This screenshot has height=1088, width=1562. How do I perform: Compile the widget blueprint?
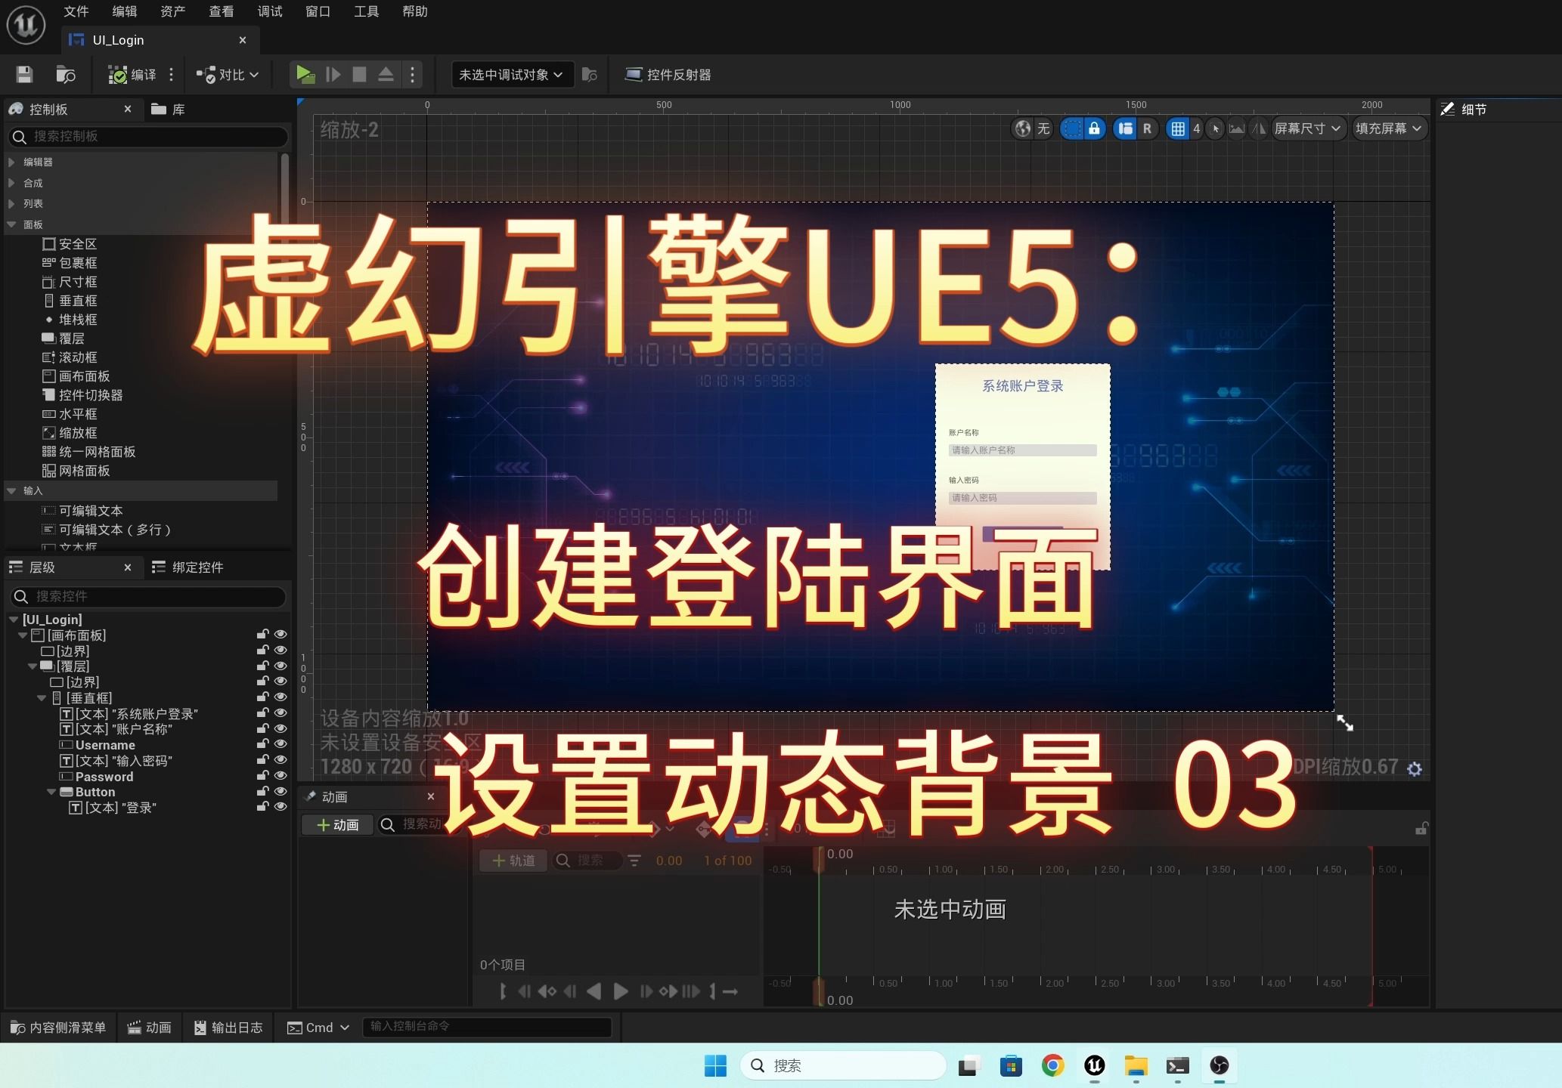point(132,74)
